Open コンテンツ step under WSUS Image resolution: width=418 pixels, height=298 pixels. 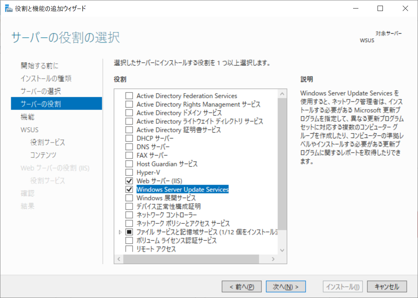[43, 155]
